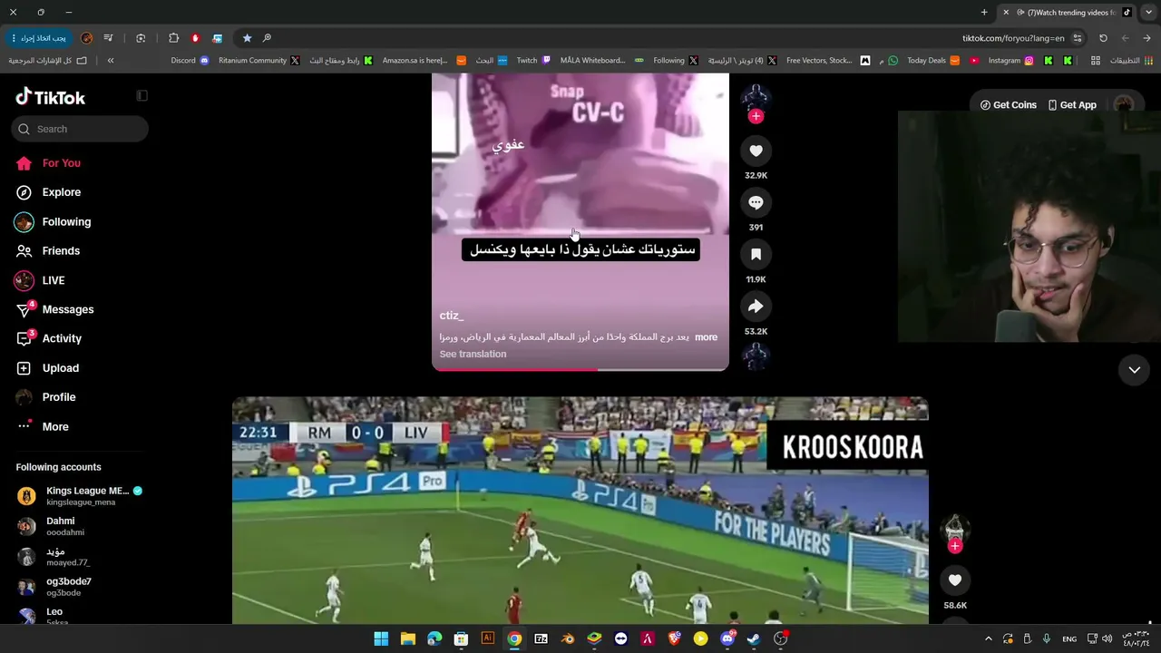Open Blender from the taskbar
Image resolution: width=1161 pixels, height=653 pixels.
(567, 638)
